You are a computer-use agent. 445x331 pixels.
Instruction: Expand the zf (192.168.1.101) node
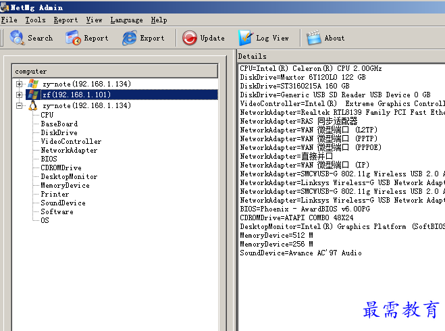[x=19, y=95]
